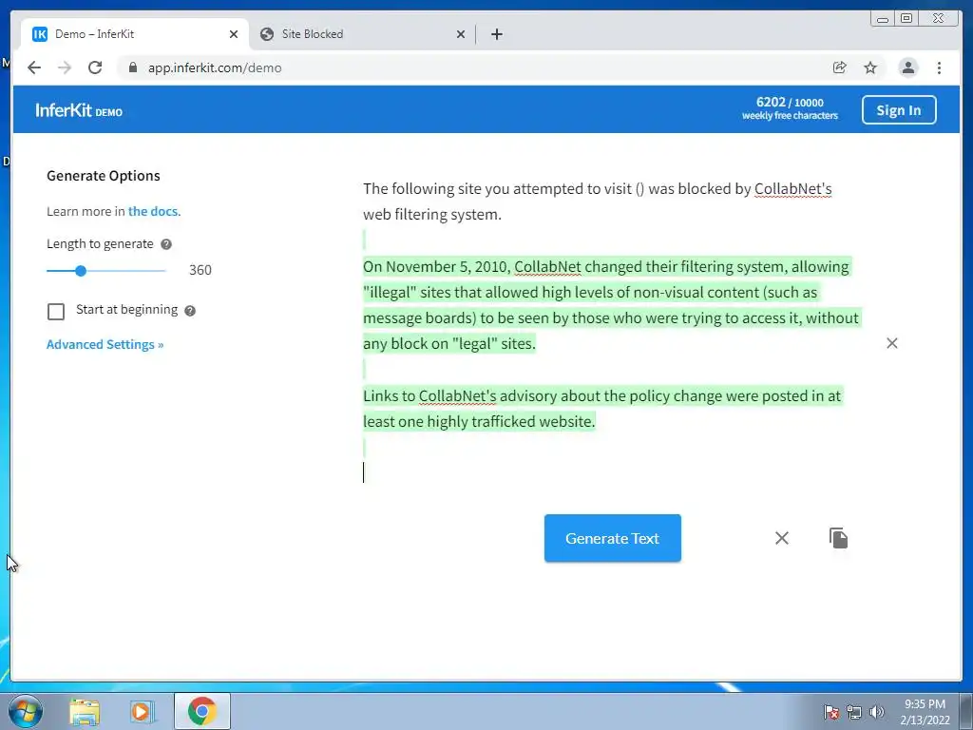Click the Chrome taskbar icon

click(x=202, y=711)
